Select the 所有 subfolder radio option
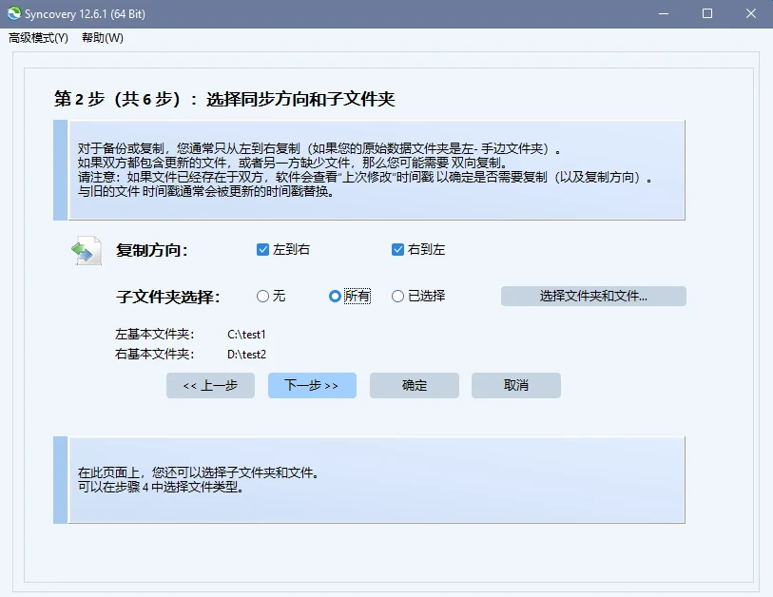The height and width of the screenshot is (597, 773). click(350, 296)
